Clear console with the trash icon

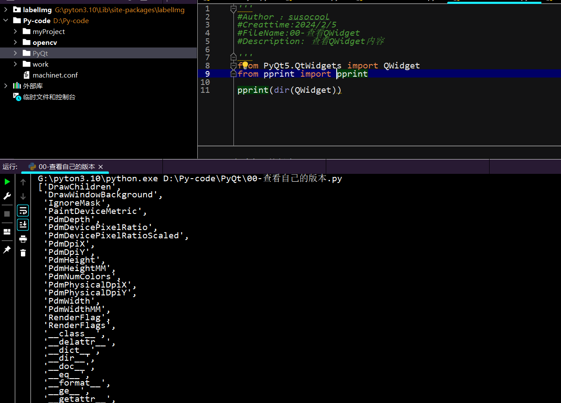point(23,253)
